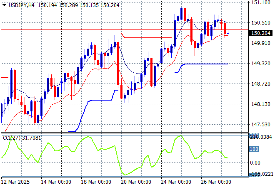Screen dimensions: 275x187
Task: Select the 12 Mar 2025 date label
Action: pos(15,182)
